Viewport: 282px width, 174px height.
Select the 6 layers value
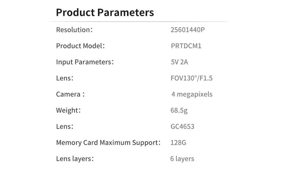[x=182, y=159]
